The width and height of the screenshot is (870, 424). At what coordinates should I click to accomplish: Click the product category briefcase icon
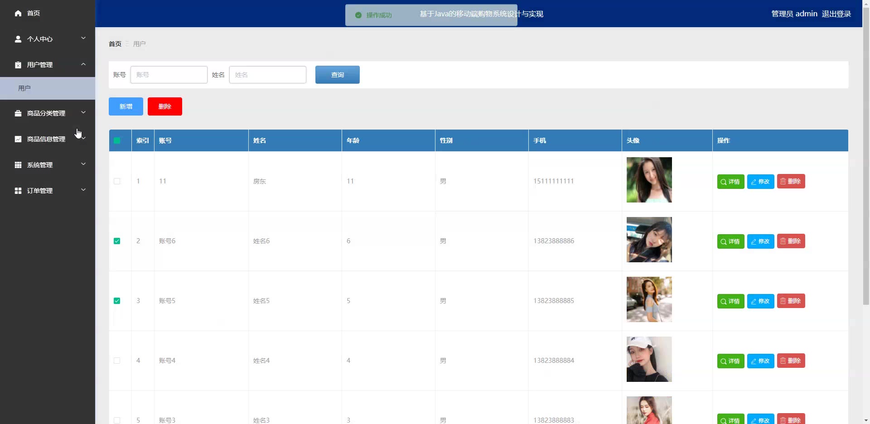(x=18, y=113)
